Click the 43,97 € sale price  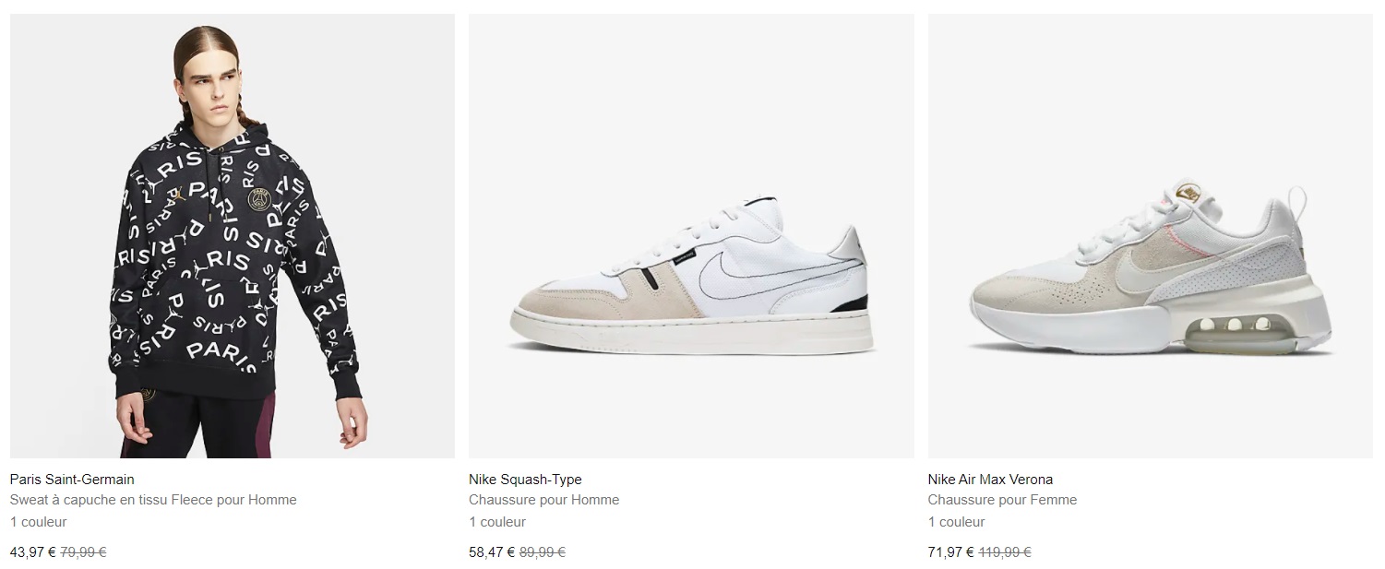32,552
